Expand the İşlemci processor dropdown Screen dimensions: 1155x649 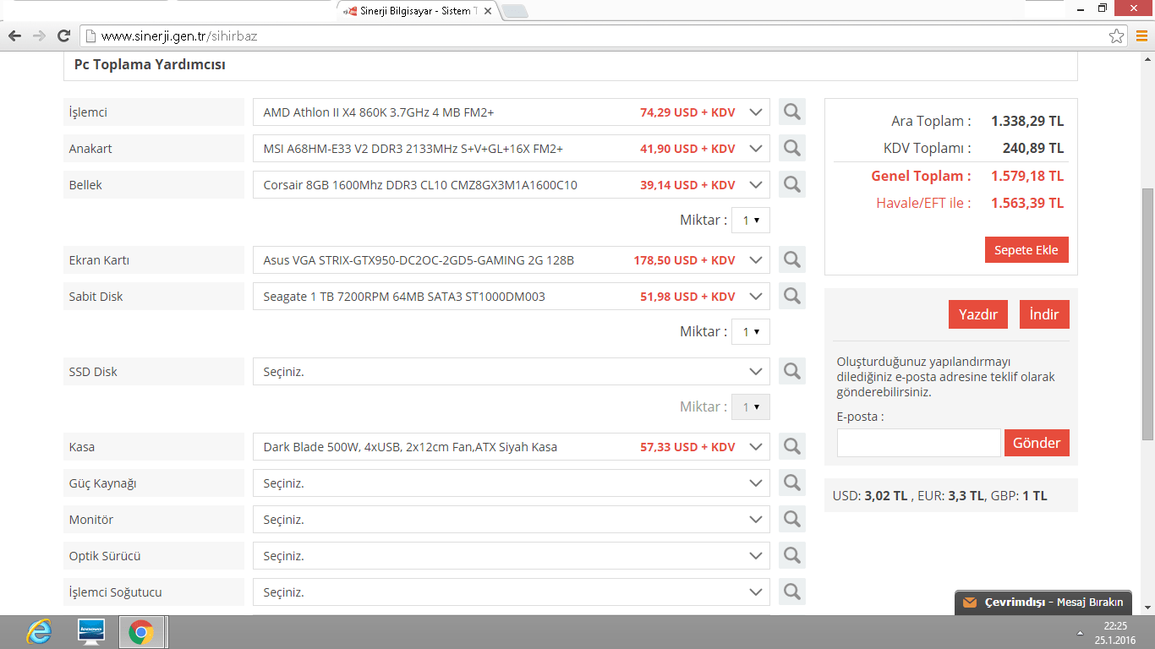pyautogui.click(x=512, y=112)
